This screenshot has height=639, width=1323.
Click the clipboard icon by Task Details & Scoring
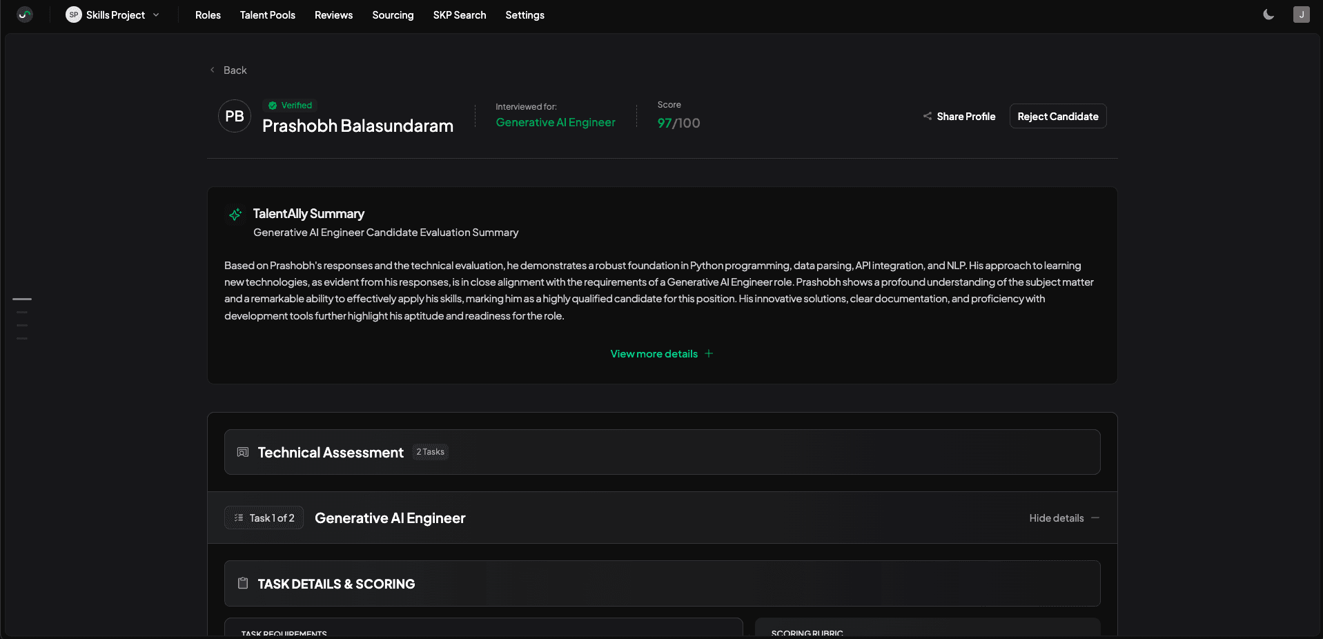(243, 583)
